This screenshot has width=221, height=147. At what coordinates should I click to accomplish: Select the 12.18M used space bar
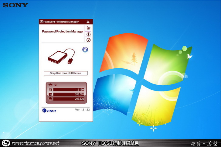[x=69, y=90]
